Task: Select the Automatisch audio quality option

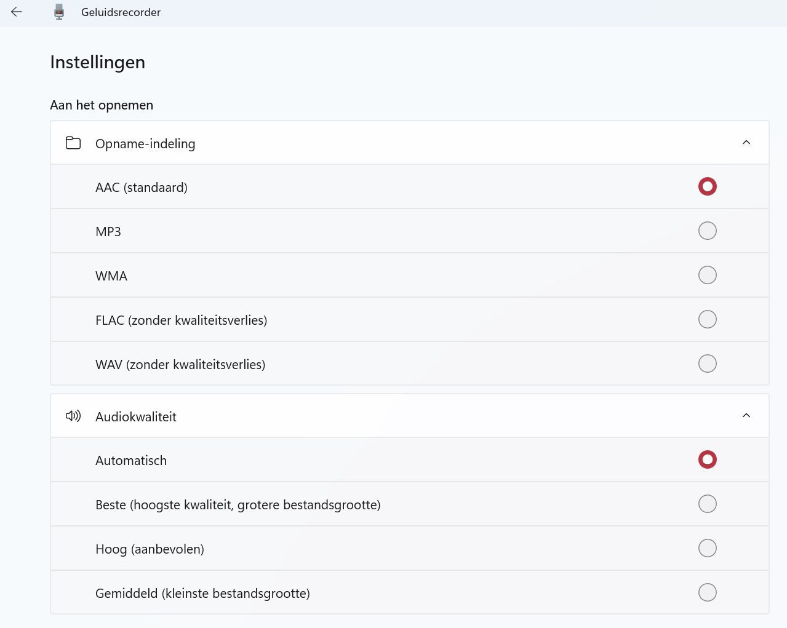Action: (707, 459)
